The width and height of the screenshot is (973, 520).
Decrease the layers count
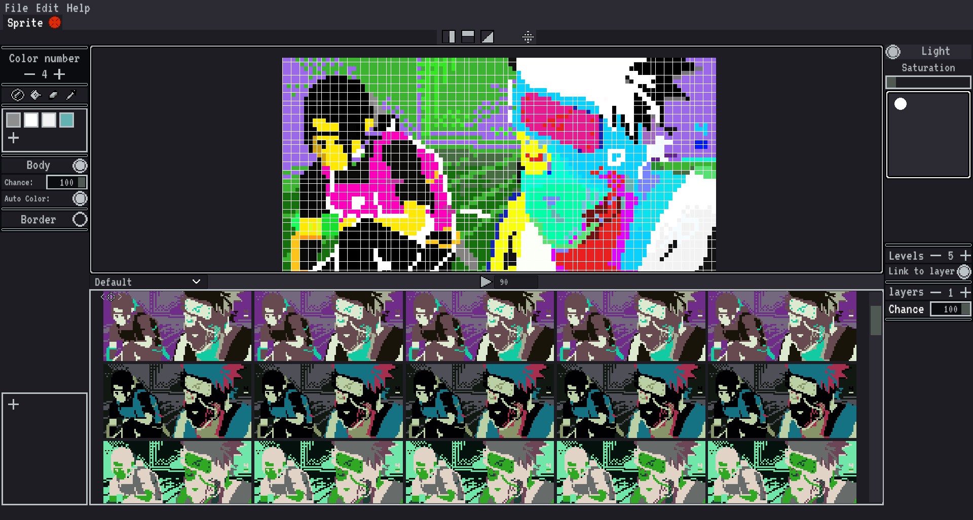tap(935, 292)
